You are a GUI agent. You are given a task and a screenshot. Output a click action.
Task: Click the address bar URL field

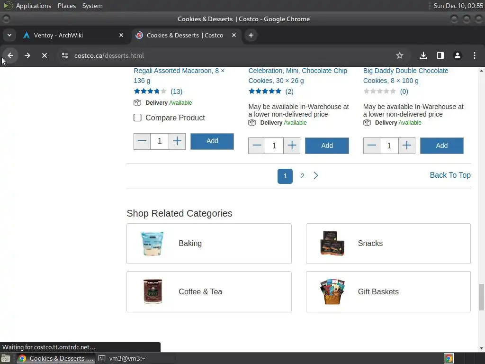229,56
